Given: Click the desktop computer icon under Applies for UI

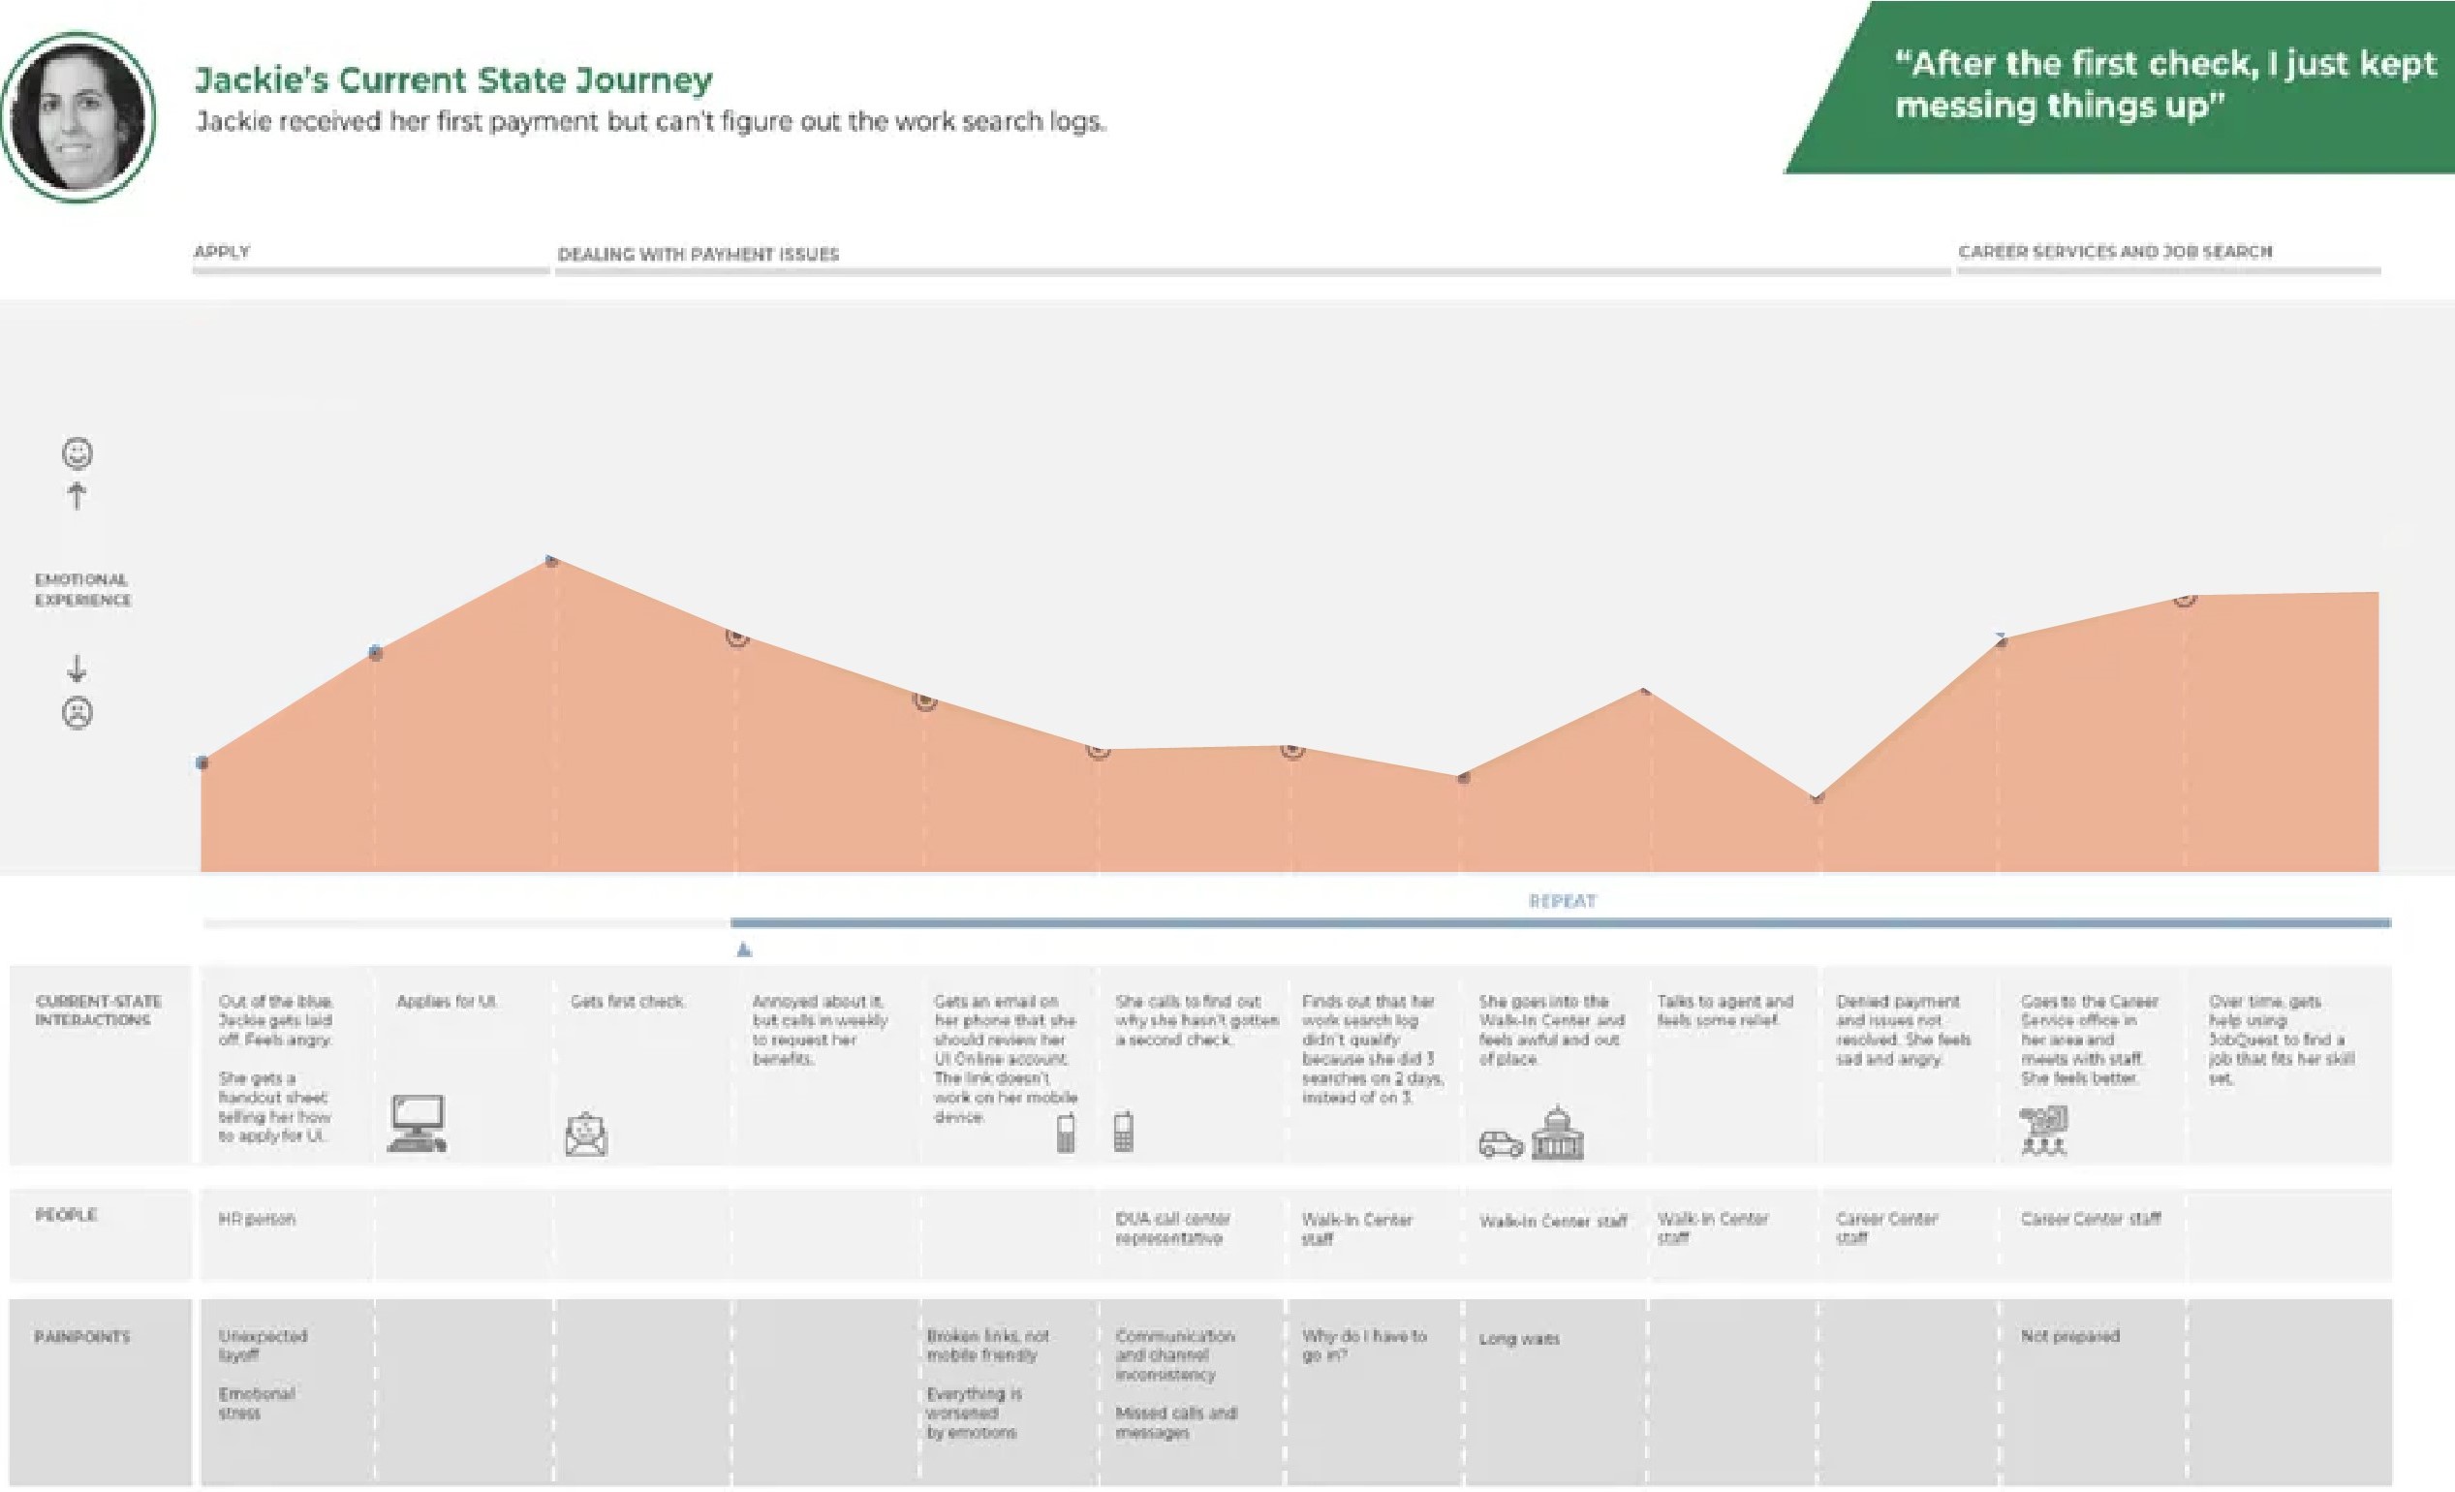Looking at the screenshot, I should point(417,1123).
